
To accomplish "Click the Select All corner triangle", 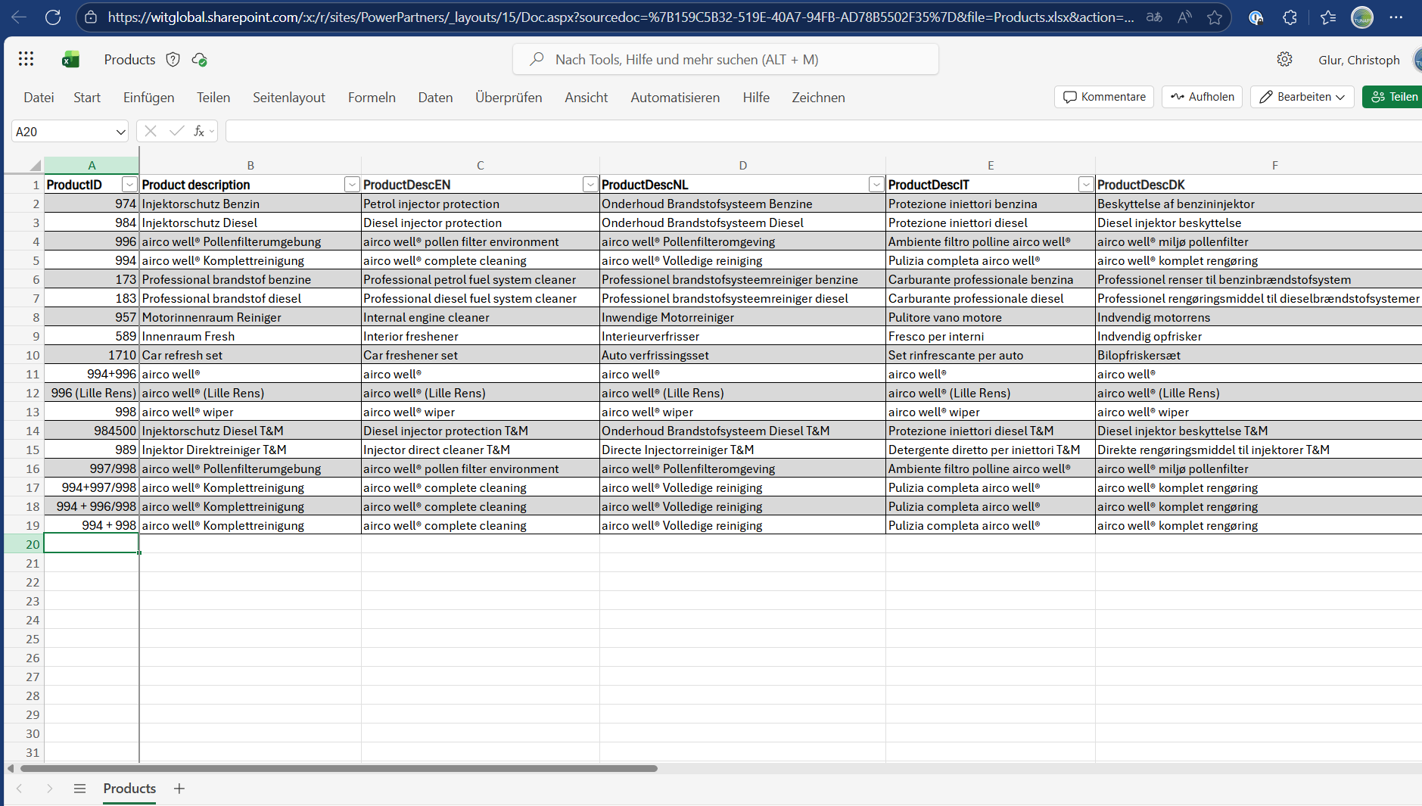I will pos(35,165).
